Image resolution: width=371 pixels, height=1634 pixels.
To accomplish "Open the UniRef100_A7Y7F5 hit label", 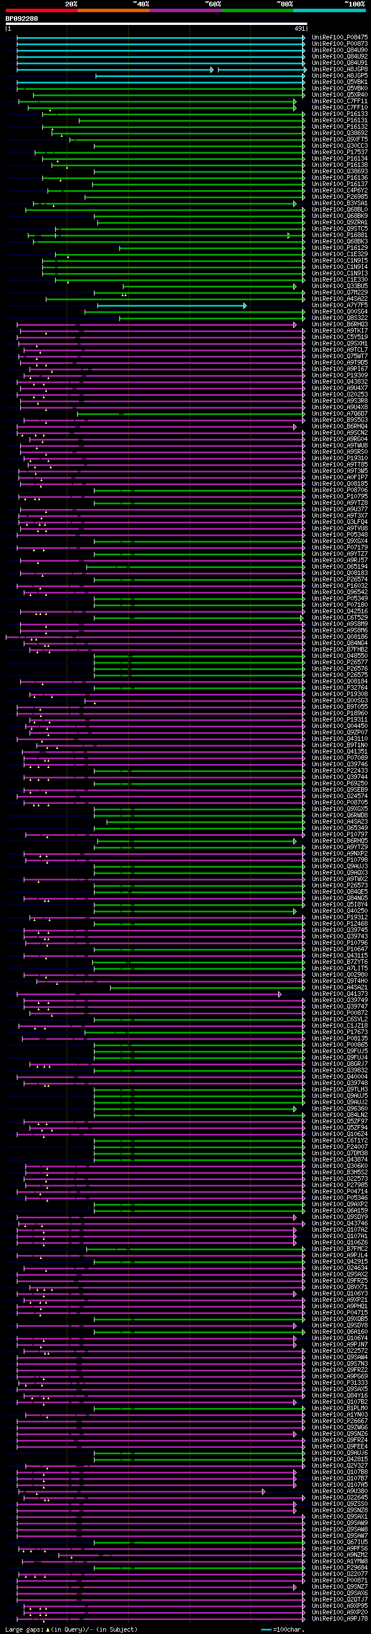I will (339, 305).
